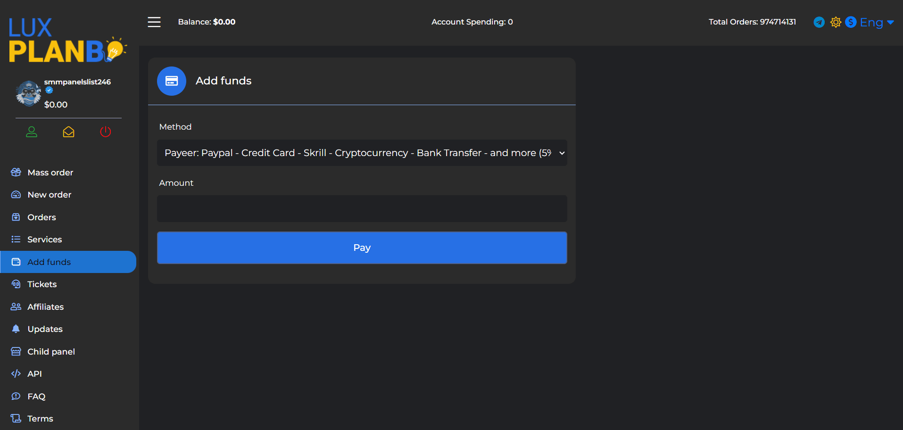Click the dollar currency icon
Image resolution: width=903 pixels, height=430 pixels.
851,22
